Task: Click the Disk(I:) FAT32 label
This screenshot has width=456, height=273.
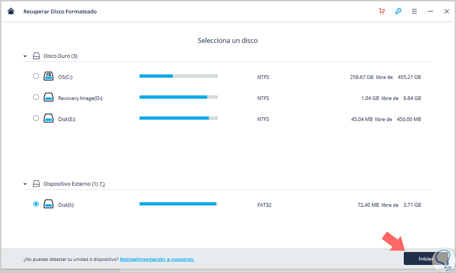Action: pos(264,205)
